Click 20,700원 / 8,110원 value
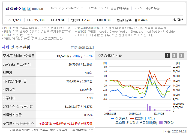Screen dimensions: 189x133 point(80,64)
